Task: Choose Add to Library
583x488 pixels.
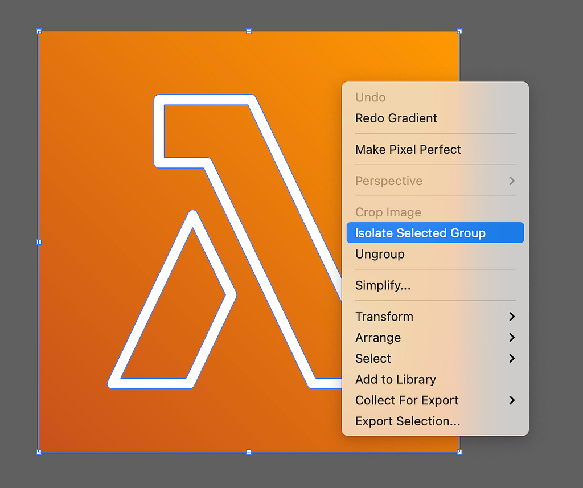Action: [435, 379]
